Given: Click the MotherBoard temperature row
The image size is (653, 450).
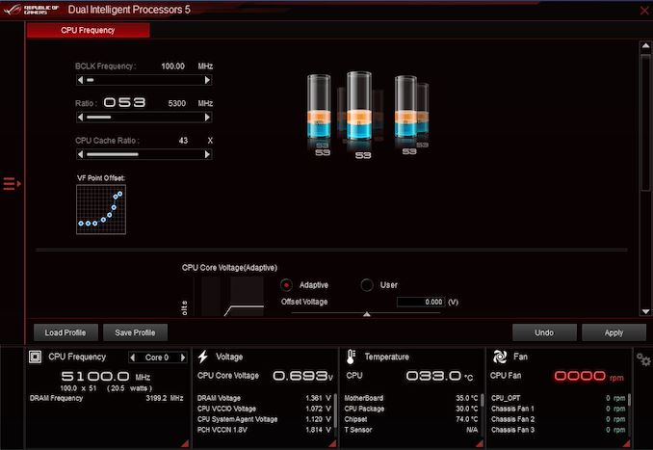Looking at the screenshot, I should [411, 398].
